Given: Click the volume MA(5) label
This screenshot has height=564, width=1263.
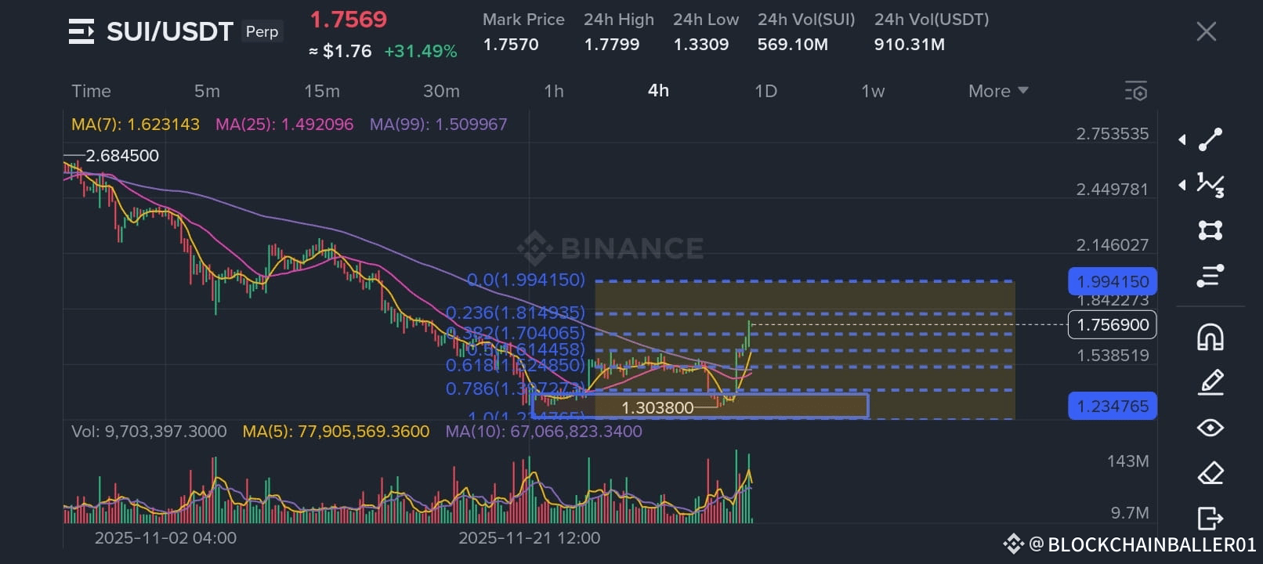Looking at the screenshot, I should click(x=336, y=432).
